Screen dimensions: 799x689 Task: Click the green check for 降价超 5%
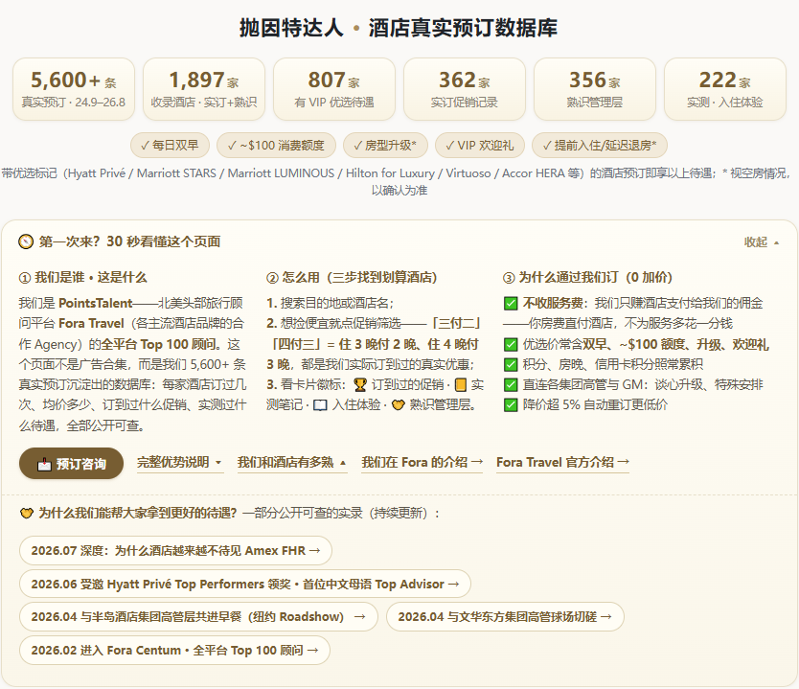pos(511,405)
